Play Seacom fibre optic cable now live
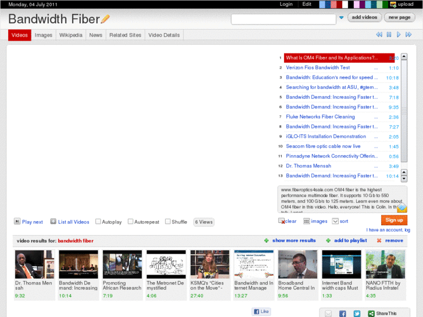Screen dimensions: 423x317 323,146
